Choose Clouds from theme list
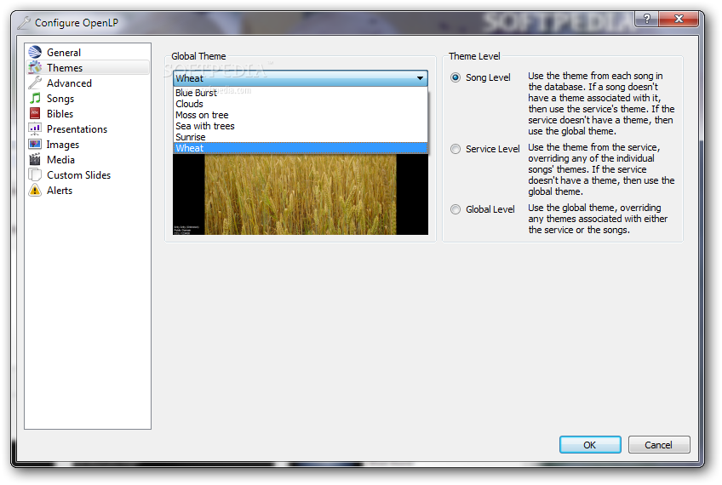The width and height of the screenshot is (722, 485). (x=301, y=104)
